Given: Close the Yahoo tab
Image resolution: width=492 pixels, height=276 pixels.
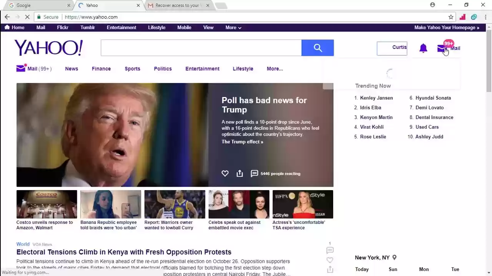Looking at the screenshot, I should click(138, 5).
